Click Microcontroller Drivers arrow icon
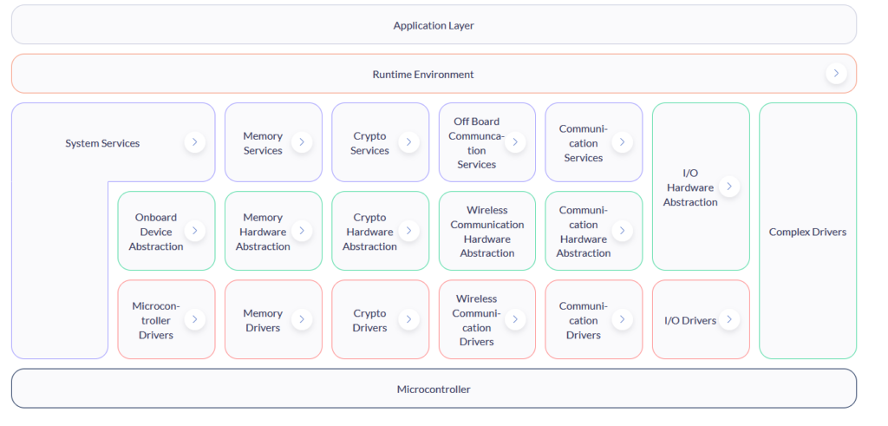 (x=194, y=319)
